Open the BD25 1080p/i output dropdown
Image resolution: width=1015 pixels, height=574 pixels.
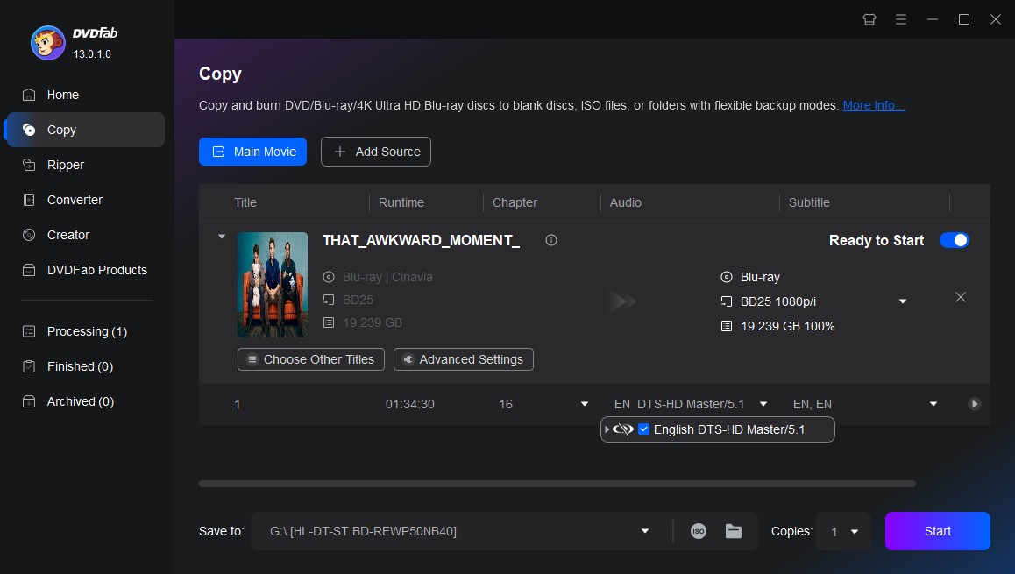tap(902, 301)
